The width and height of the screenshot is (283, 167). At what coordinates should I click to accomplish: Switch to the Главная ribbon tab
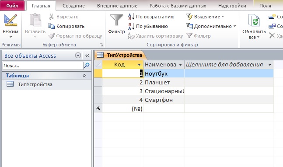pos(41,6)
